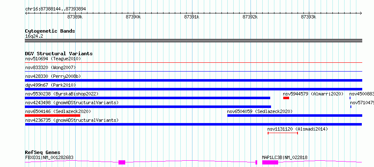Select the red nsv6504146 variant bar
This screenshot has width=374, height=167.
pos(53,116)
